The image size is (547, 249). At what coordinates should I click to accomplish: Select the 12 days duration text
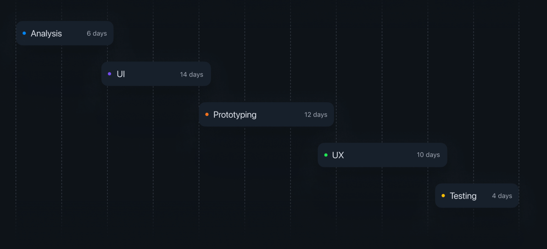tap(316, 115)
